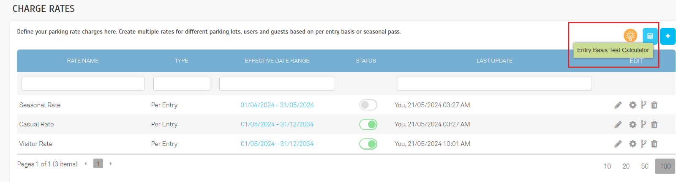The height and width of the screenshot is (183, 676).
Task: Turn off Visitor Rate status toggle
Action: click(368, 144)
